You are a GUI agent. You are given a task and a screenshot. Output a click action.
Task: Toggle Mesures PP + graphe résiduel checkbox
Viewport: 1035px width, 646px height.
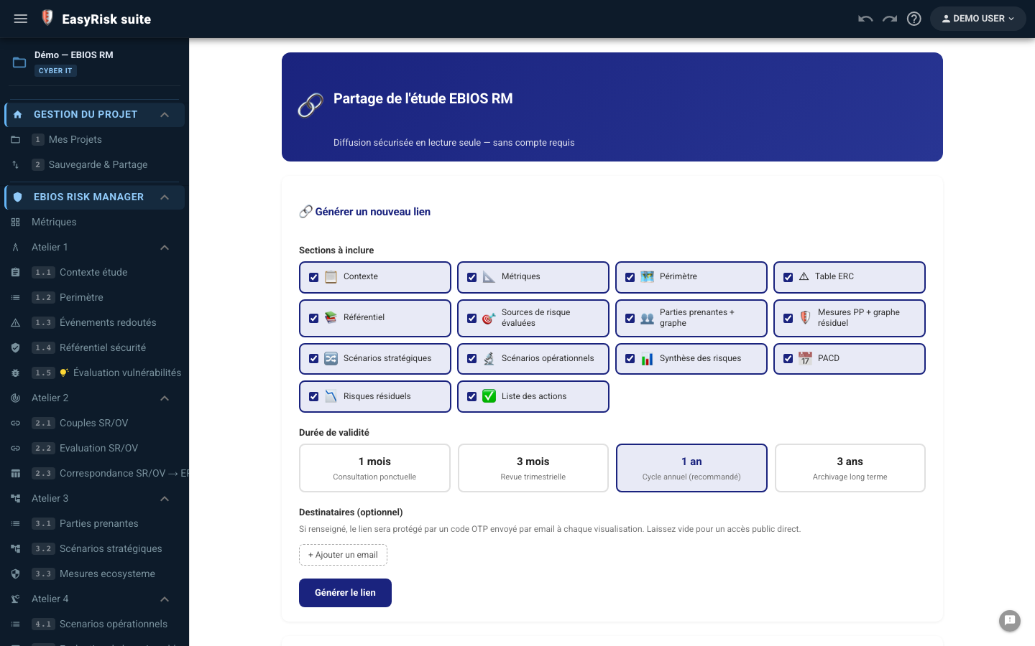788,318
